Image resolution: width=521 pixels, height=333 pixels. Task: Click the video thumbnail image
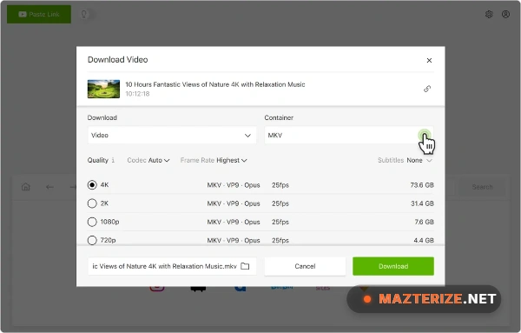tap(103, 89)
